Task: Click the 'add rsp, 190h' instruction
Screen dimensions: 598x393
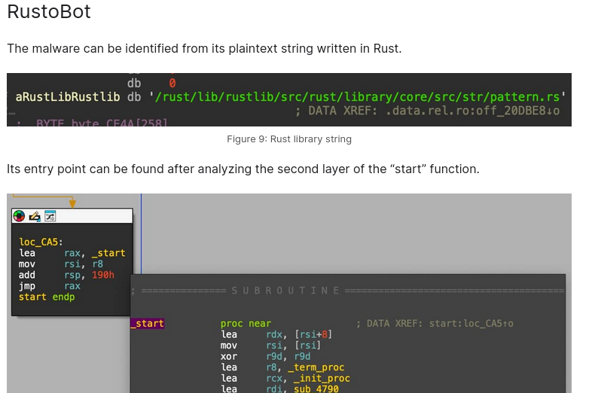Action: [x=67, y=275]
